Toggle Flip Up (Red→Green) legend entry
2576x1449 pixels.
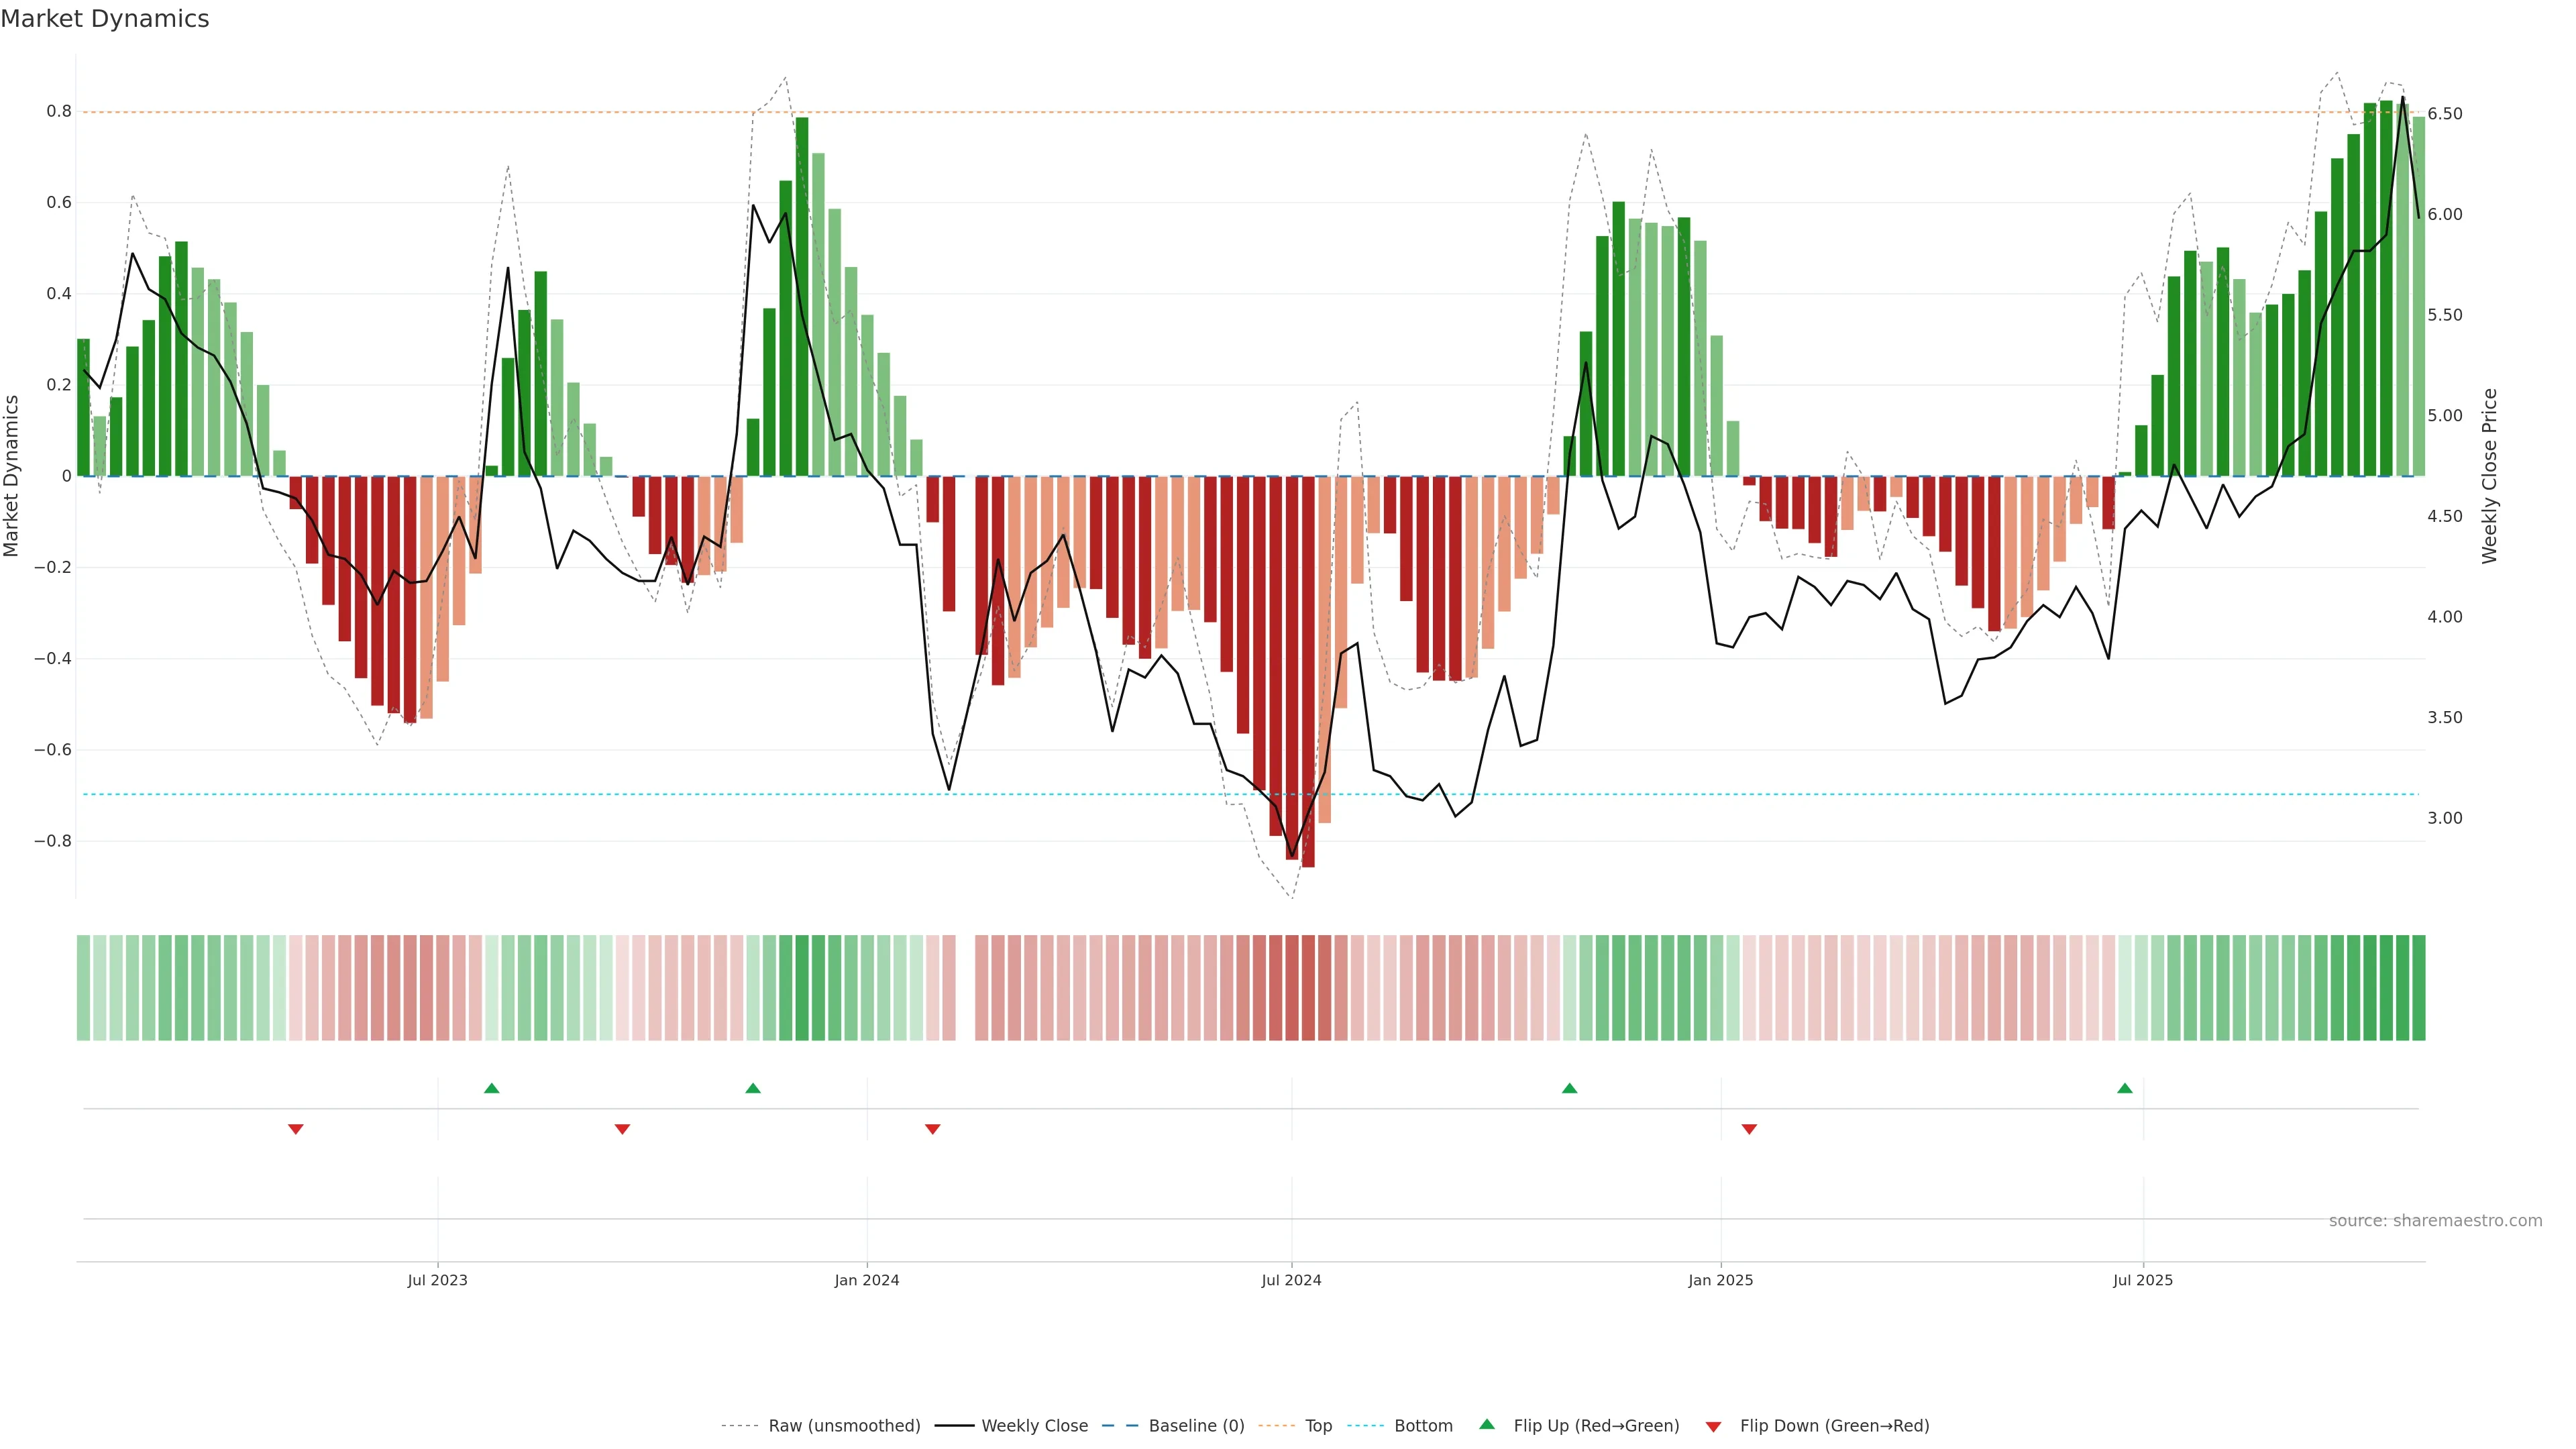pyautogui.click(x=1596, y=1426)
